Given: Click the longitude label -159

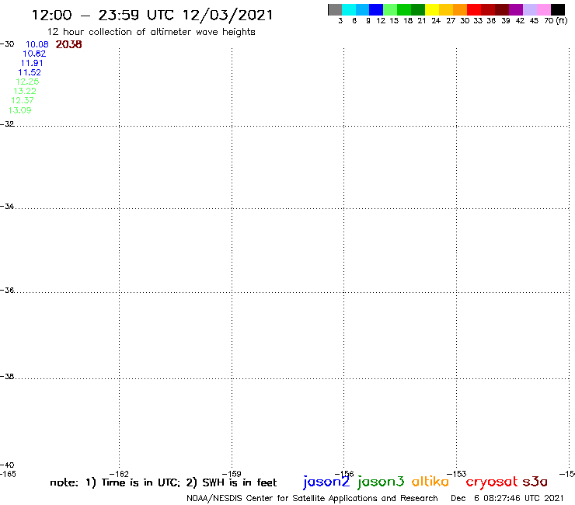Looking at the screenshot, I should pyautogui.click(x=232, y=474).
